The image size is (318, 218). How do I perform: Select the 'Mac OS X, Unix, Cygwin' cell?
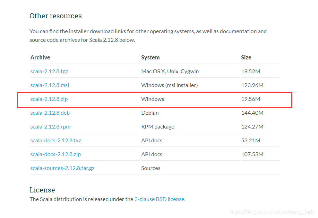click(170, 72)
